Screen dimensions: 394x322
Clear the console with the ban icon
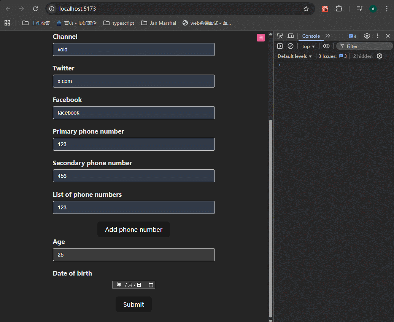coord(291,46)
